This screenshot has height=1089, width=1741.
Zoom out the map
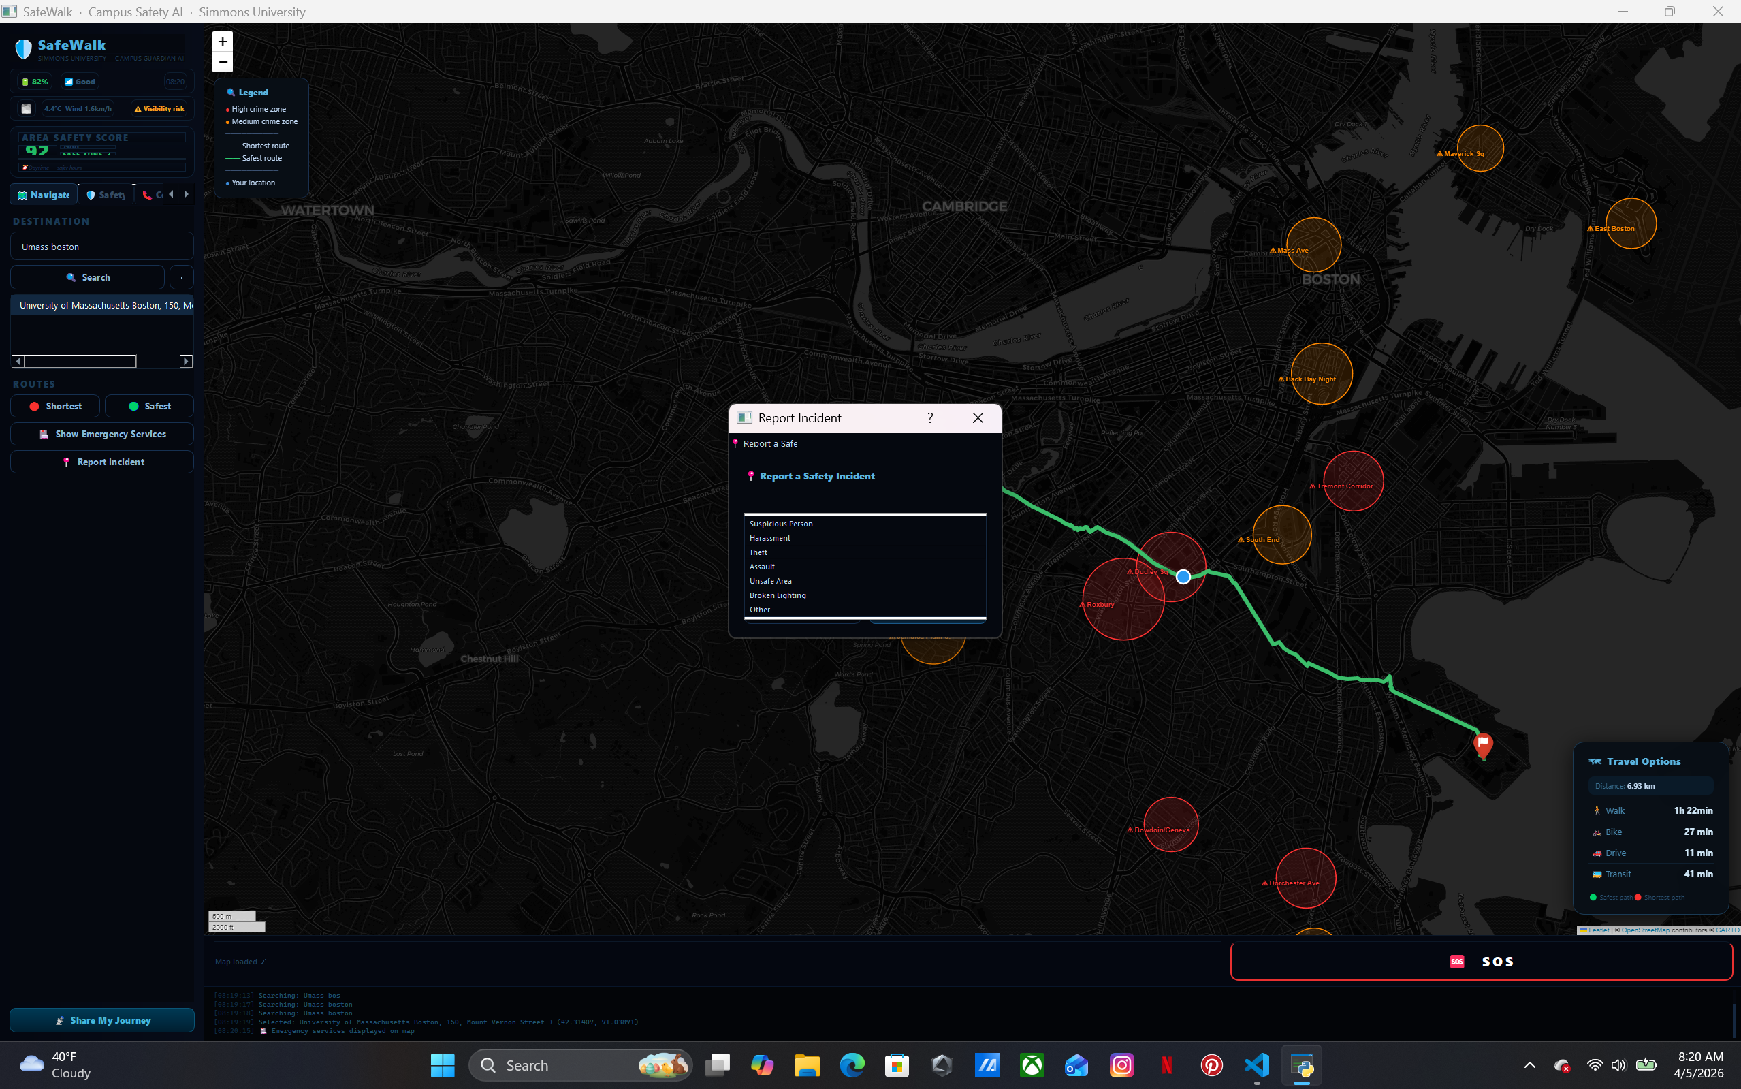(223, 62)
